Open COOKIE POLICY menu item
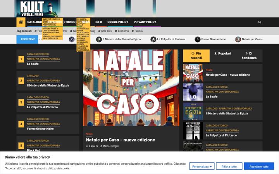Image resolution: width=279 pixels, height=174 pixels. pos(118,22)
